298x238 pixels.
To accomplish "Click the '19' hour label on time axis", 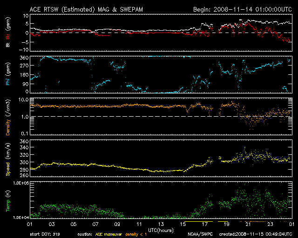I will (x=227, y=225).
